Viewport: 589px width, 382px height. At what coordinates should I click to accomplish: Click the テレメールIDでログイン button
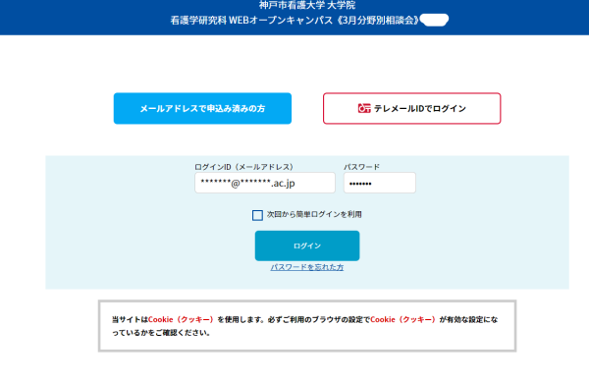(411, 108)
